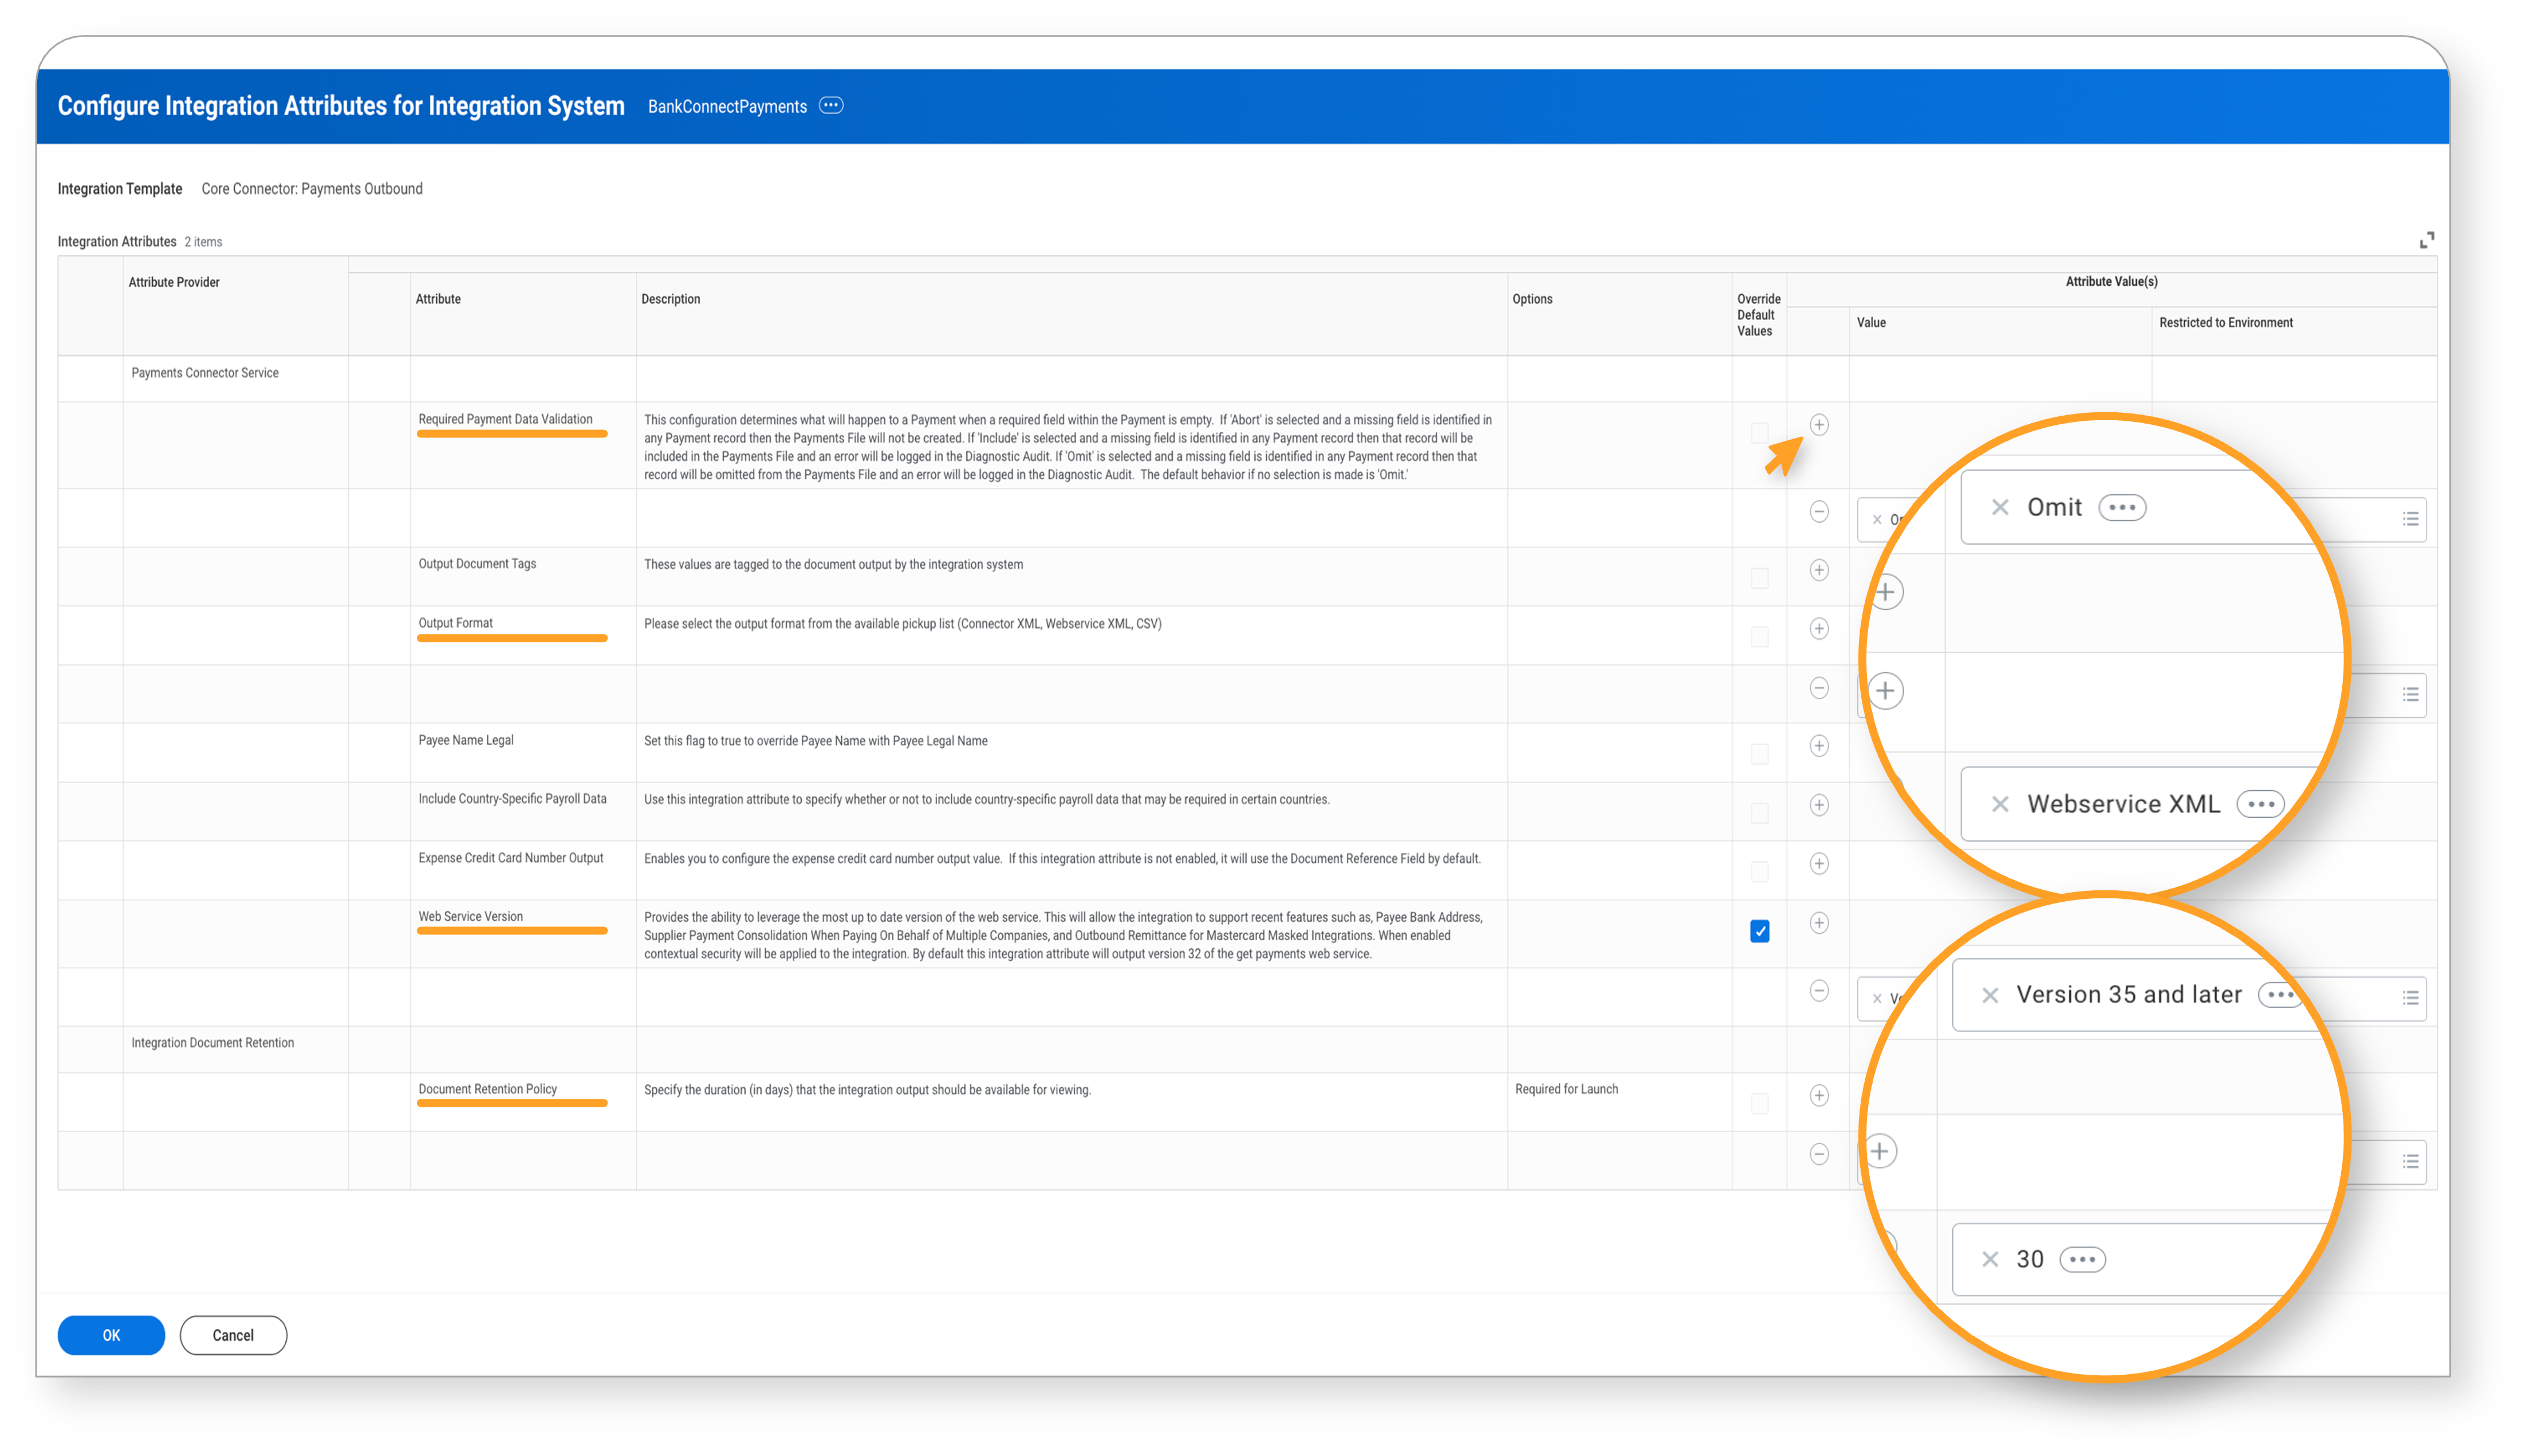Check override box for Required Payment Data Validation
The height and width of the screenshot is (1456, 2525).
1759,433
